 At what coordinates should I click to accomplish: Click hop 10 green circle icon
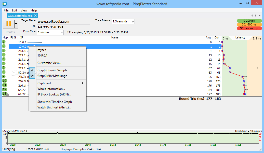5,81
